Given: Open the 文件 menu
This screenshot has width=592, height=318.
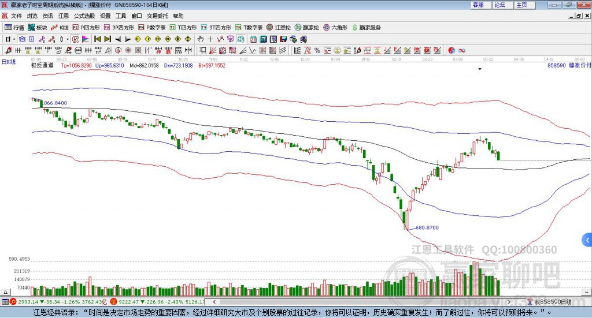Looking at the screenshot, I should click(16, 16).
